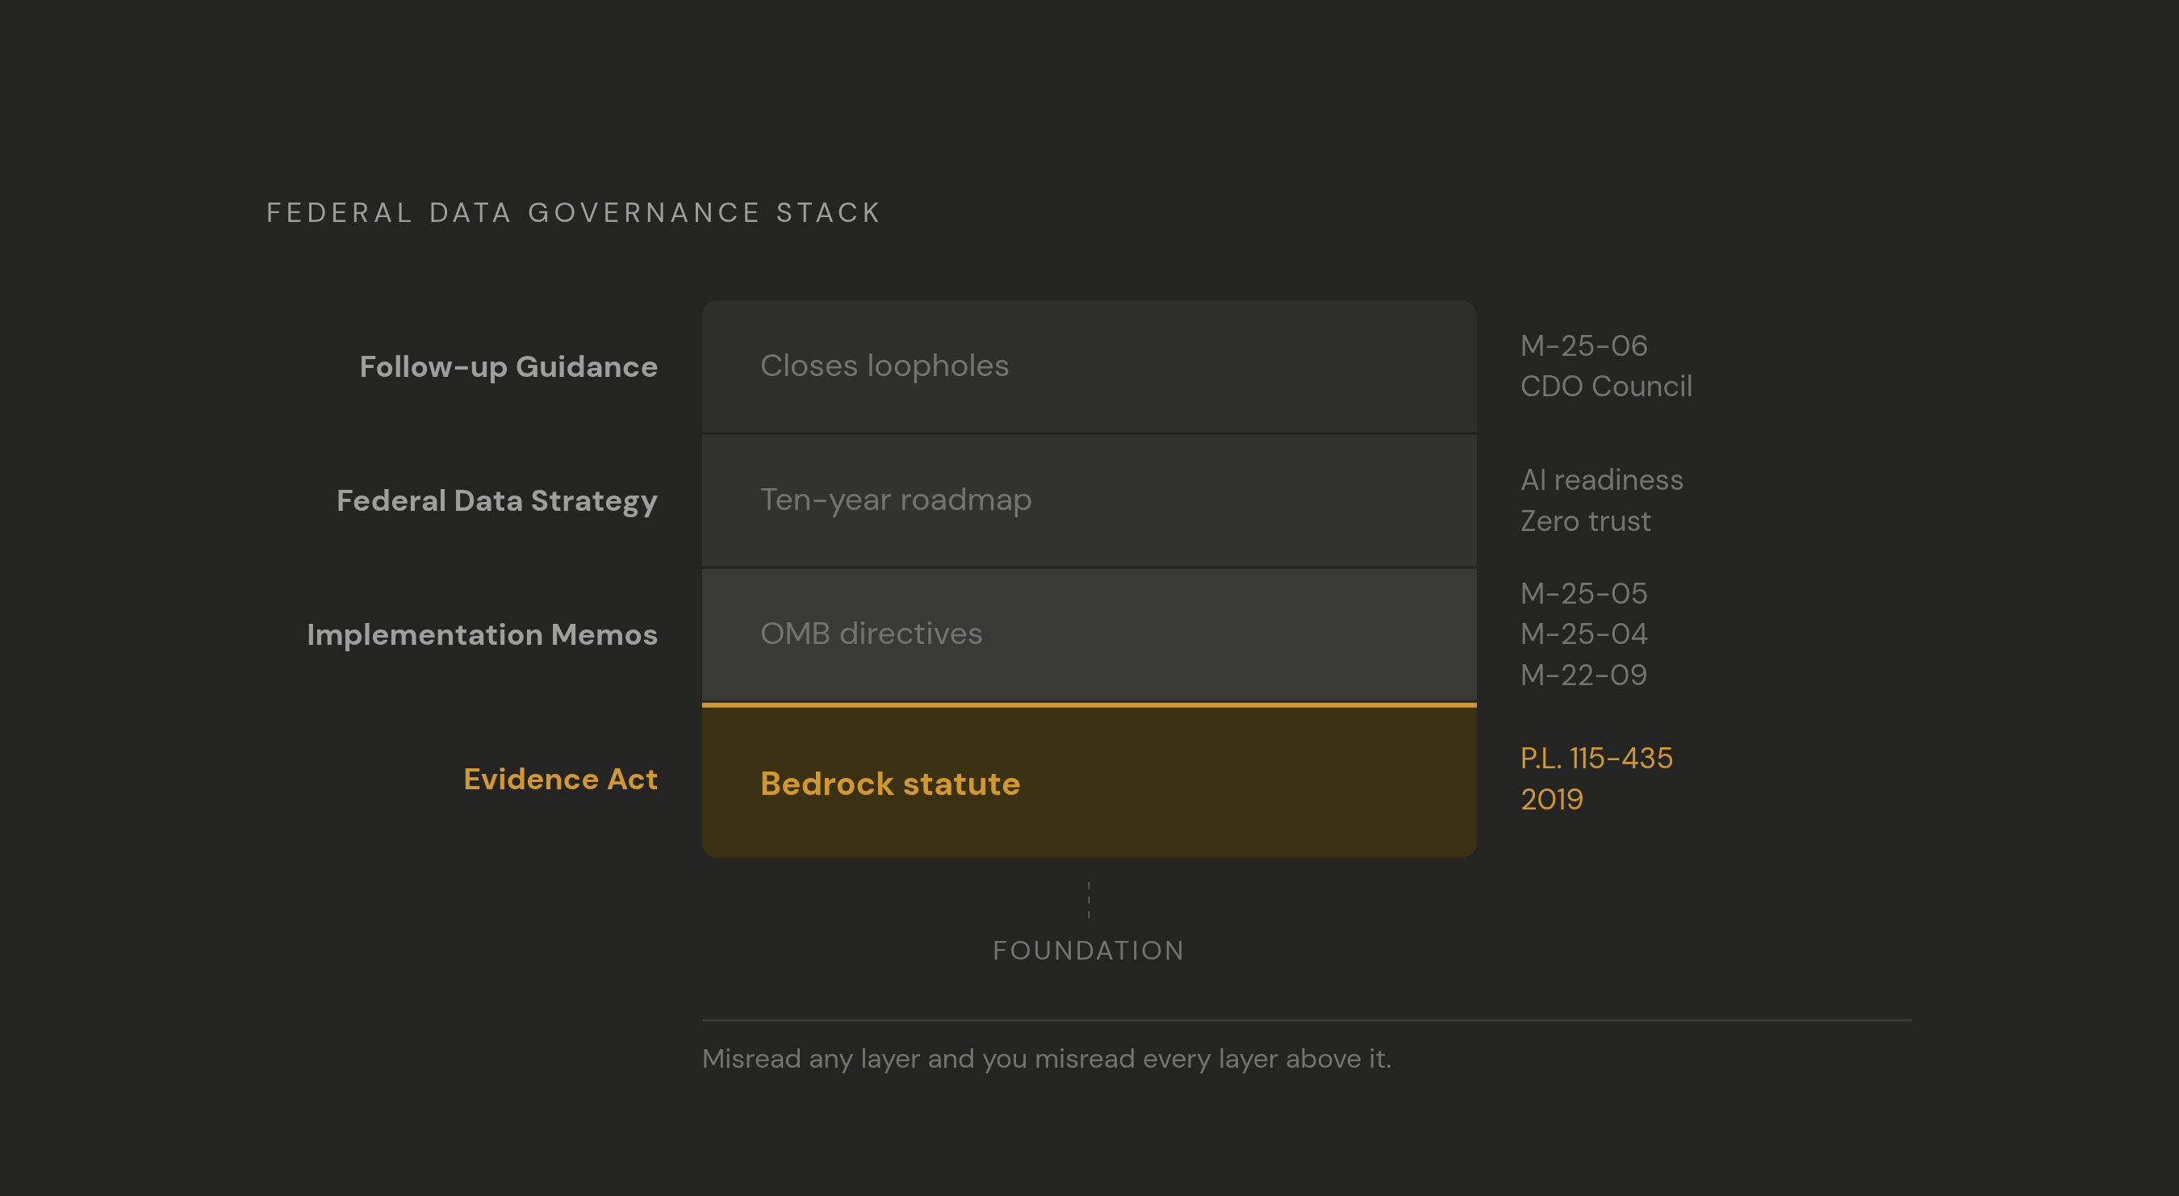Click the 'Zero trust' annotation
This screenshot has height=1196, width=2179.
tap(1585, 521)
